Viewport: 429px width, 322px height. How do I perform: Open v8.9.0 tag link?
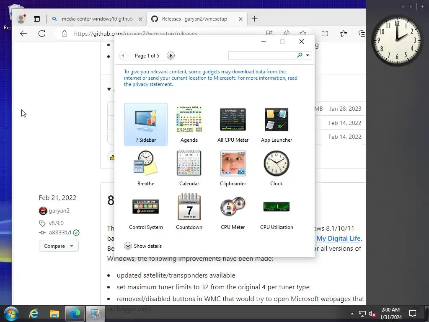pos(56,223)
